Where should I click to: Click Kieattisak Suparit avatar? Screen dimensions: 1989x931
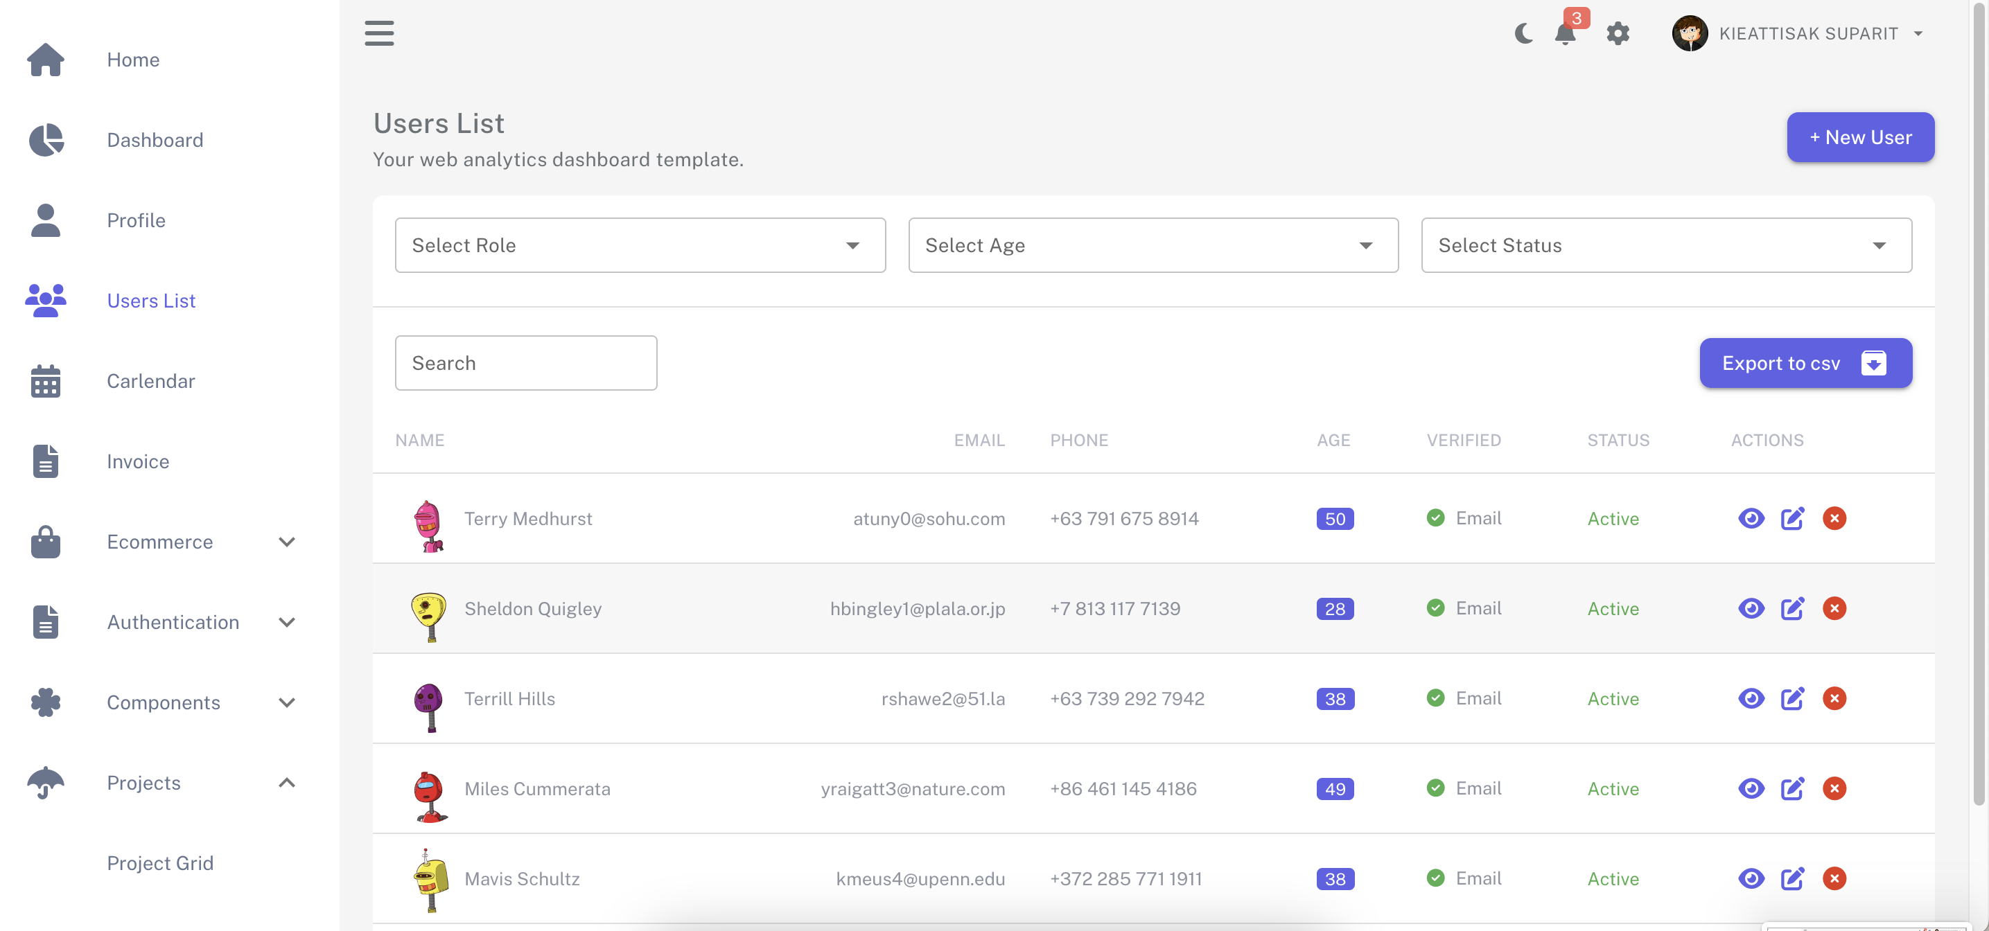click(x=1690, y=33)
